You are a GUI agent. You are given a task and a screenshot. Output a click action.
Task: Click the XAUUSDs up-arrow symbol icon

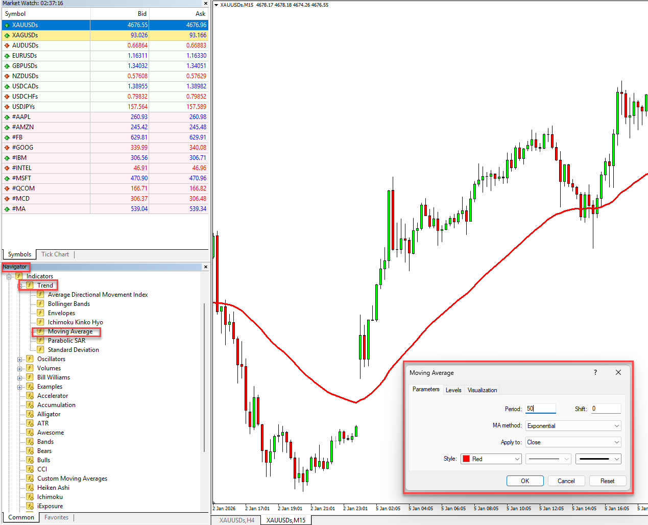7,25
